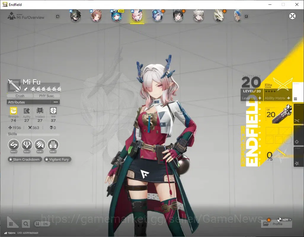Select the dark-haired green operator portrait
Screen dimensions: 304x237
pos(76,16)
